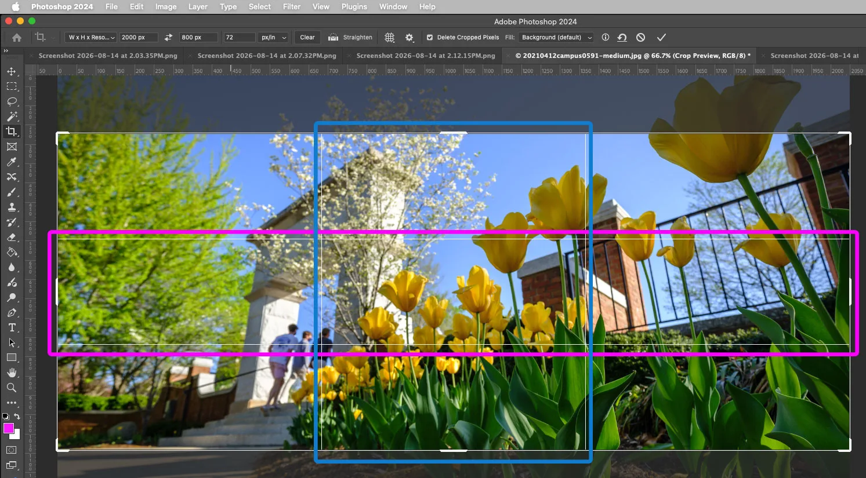The image size is (866, 478).
Task: Open the Apple menu
Action: coord(16,6)
